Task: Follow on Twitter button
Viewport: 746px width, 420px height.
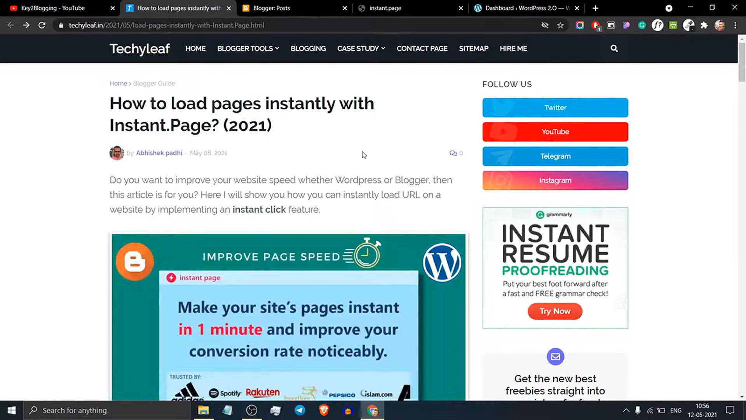Action: [x=555, y=108]
